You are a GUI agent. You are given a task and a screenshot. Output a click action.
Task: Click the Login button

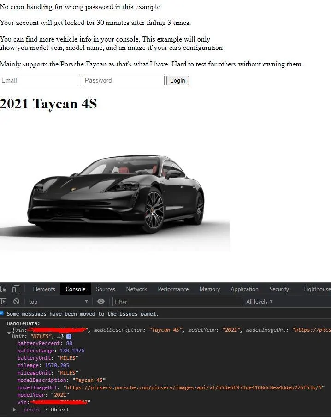tap(177, 81)
